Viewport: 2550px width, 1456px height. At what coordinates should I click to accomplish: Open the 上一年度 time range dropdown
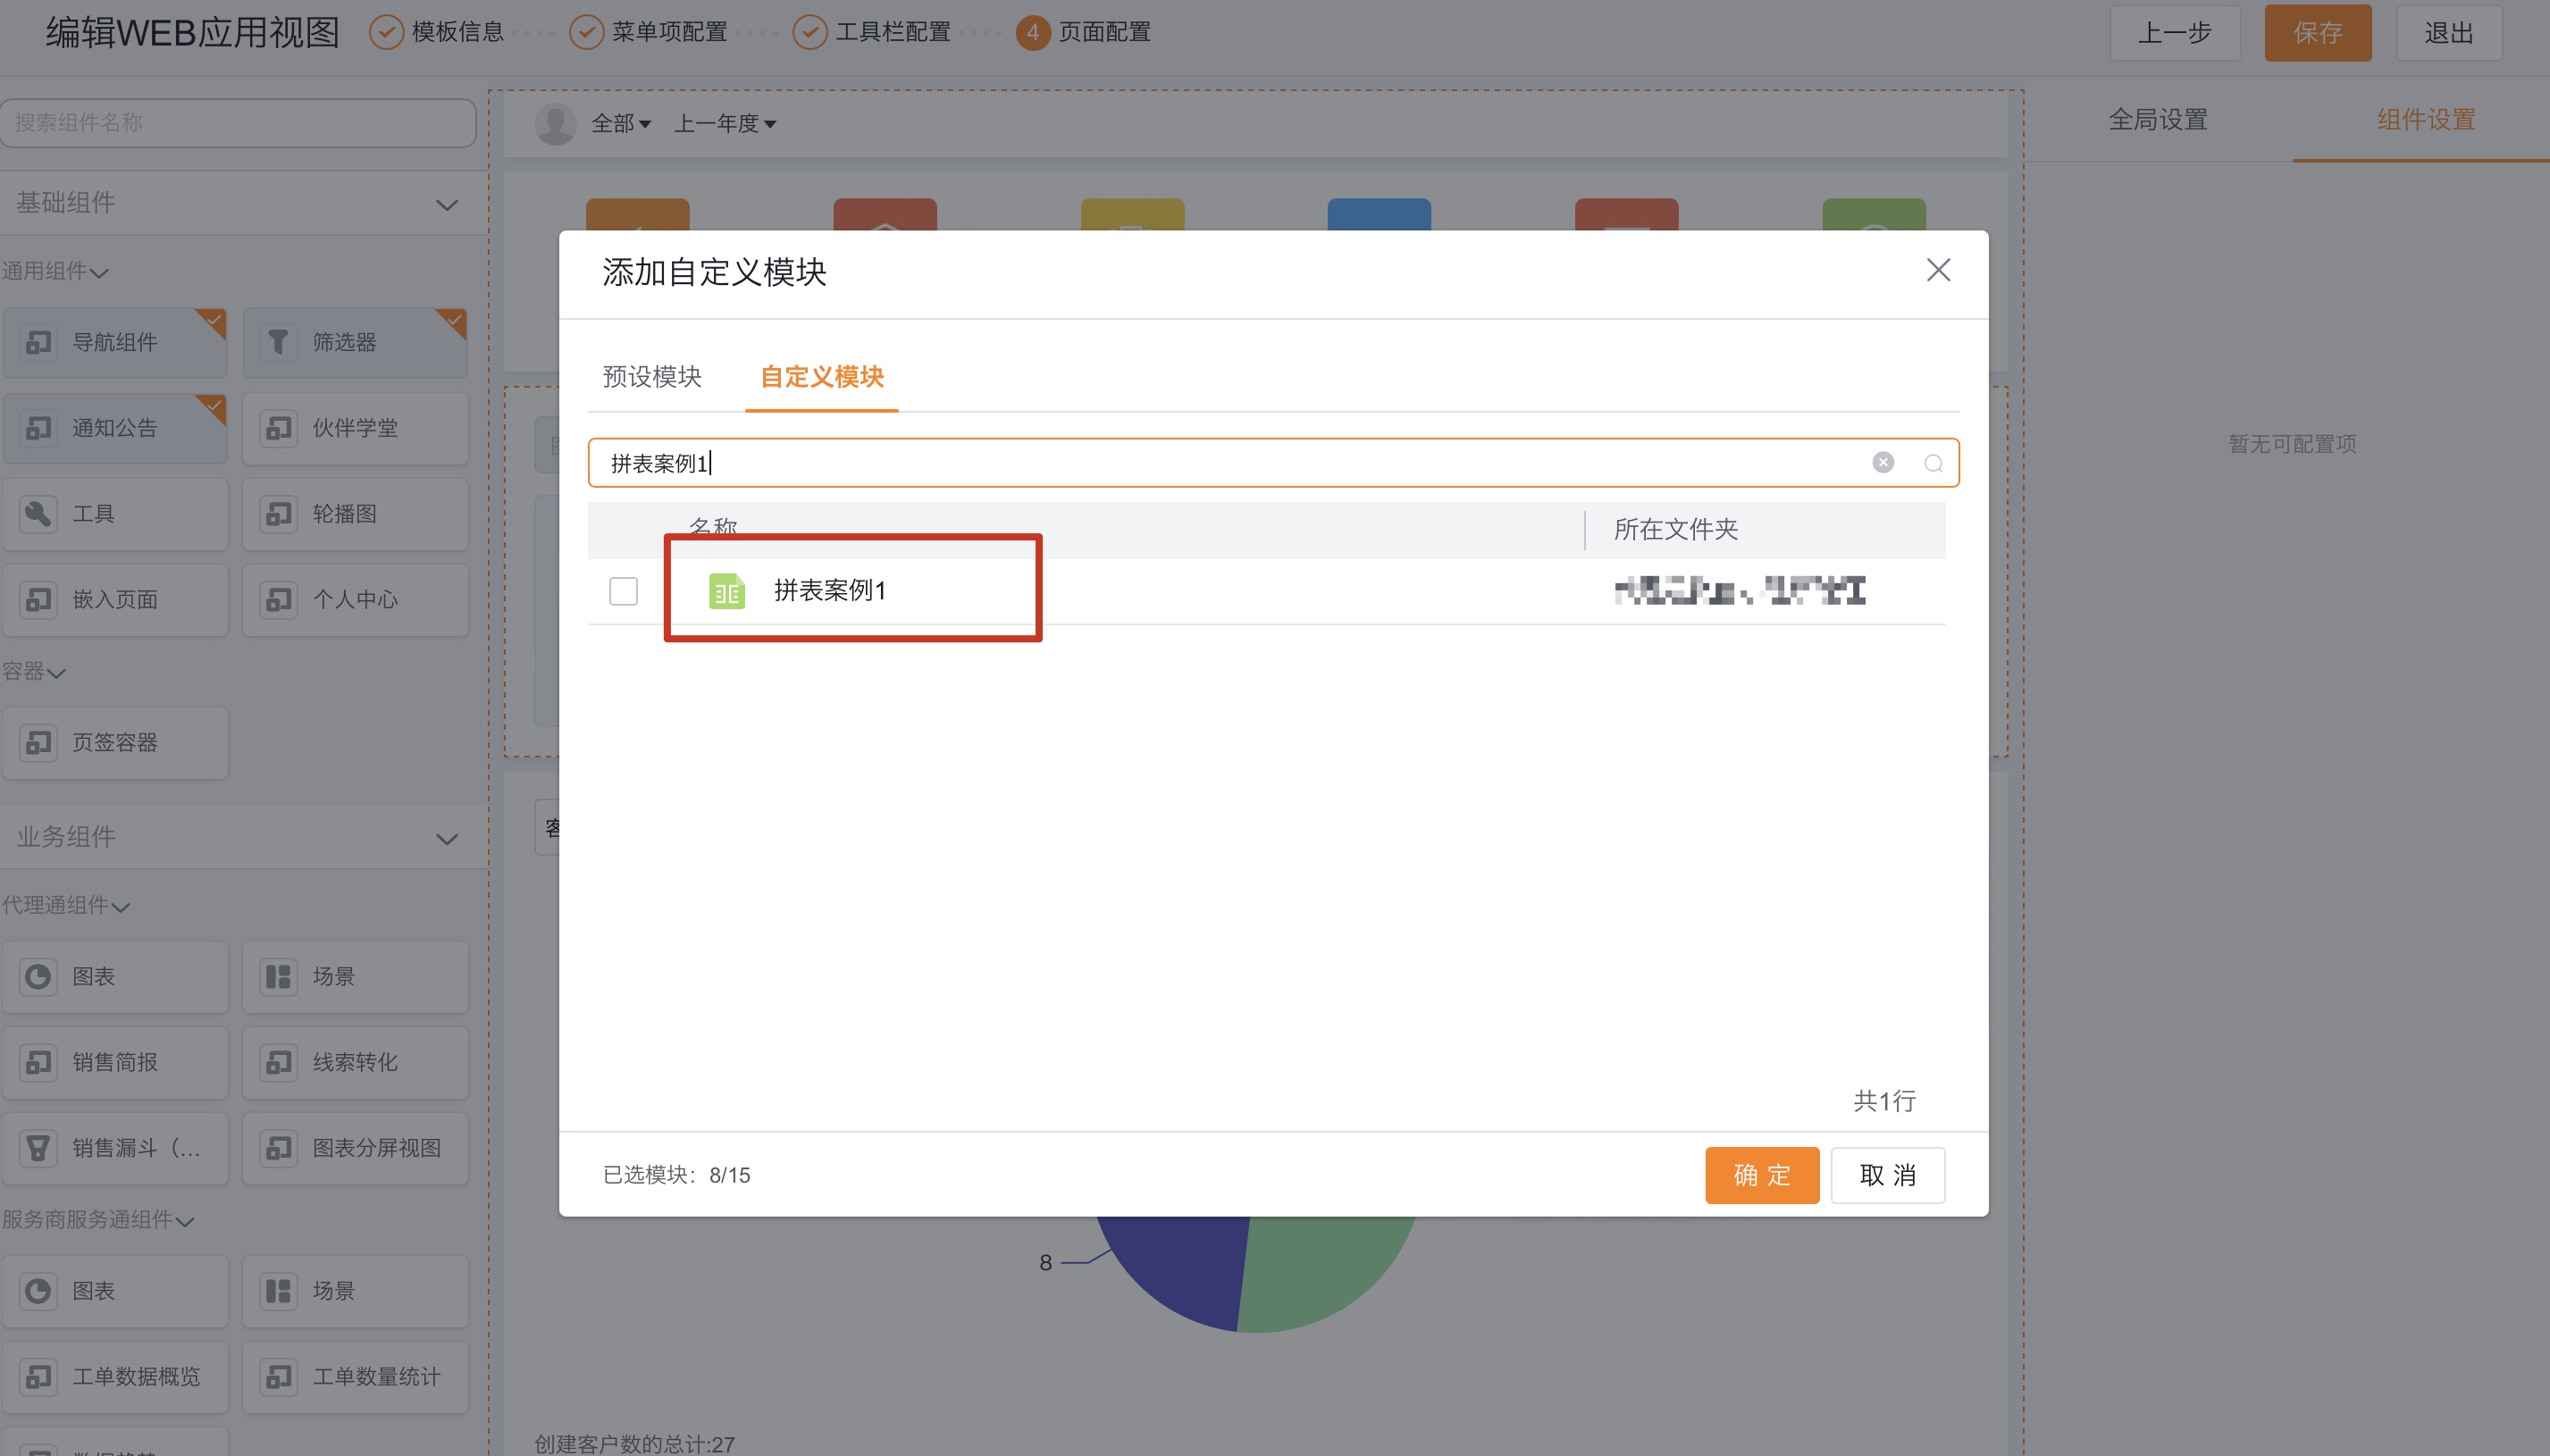point(724,123)
